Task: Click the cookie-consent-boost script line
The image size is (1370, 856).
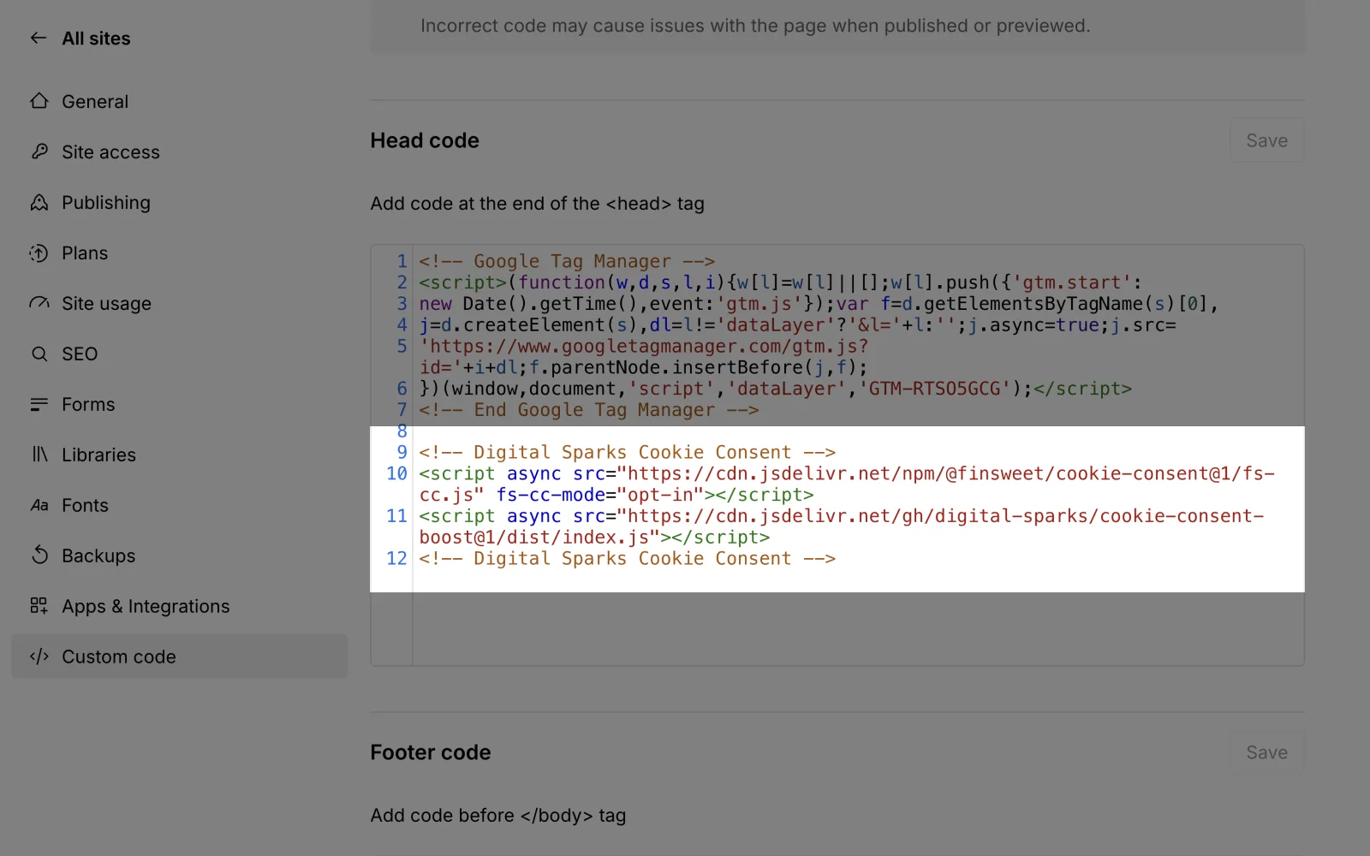Action: point(841,517)
